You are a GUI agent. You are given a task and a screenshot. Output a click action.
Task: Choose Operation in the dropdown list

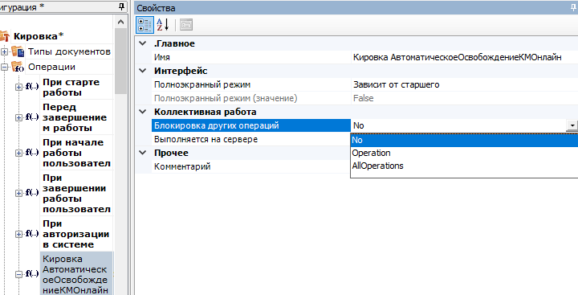pos(464,153)
